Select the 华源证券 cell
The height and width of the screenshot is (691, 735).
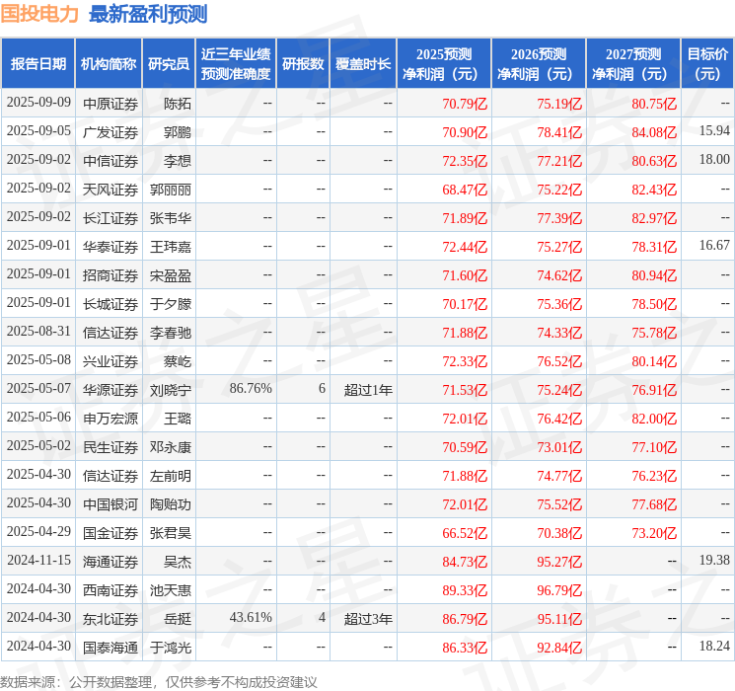point(110,390)
